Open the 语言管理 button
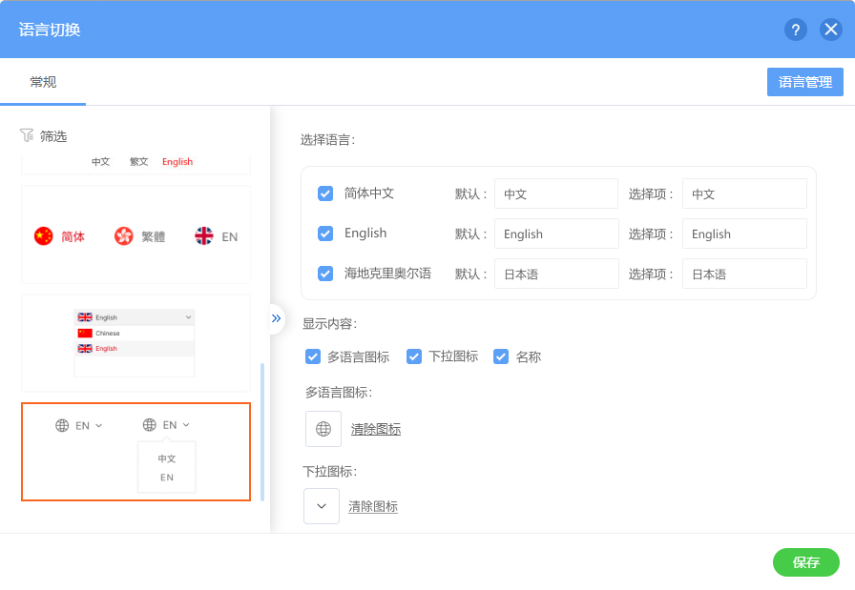 pyautogui.click(x=804, y=82)
